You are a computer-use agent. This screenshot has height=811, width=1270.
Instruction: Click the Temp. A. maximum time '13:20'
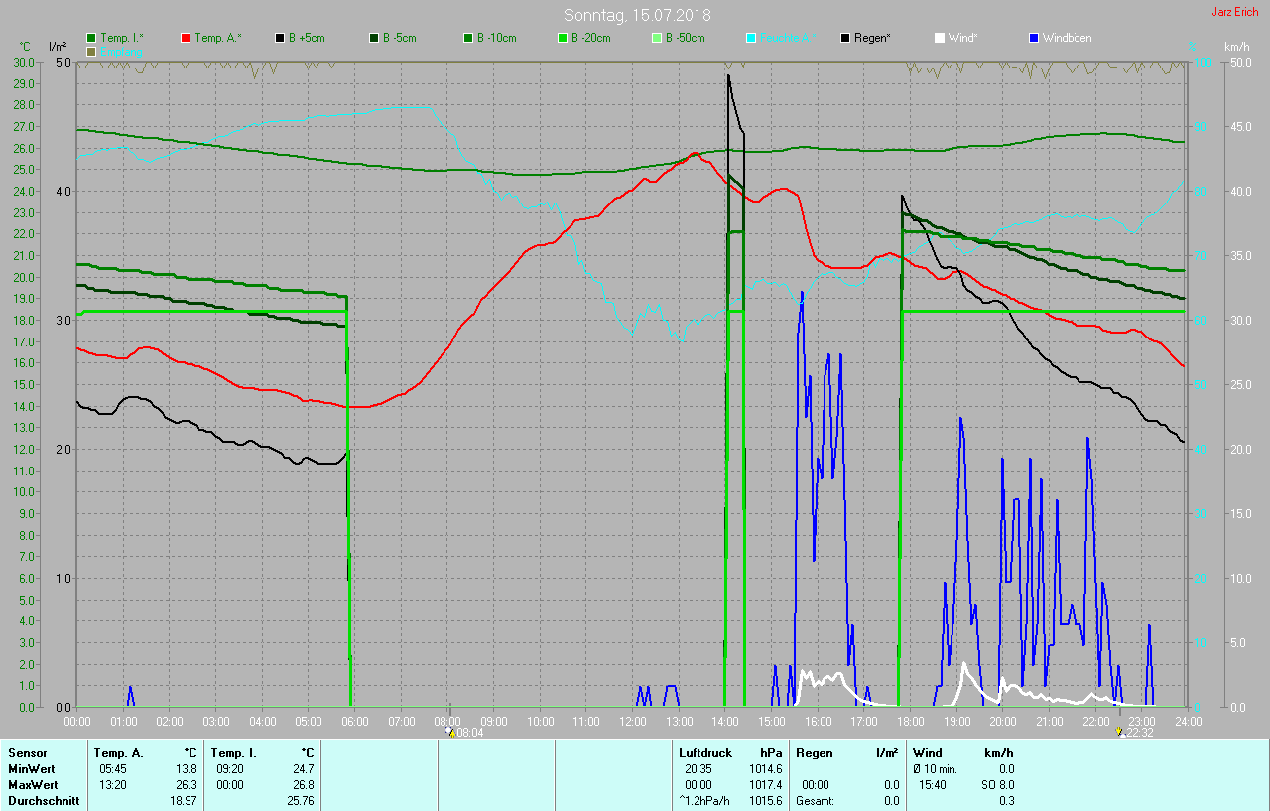(x=113, y=785)
